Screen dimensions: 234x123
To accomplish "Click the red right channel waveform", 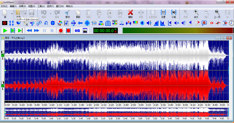I will click(117, 85).
